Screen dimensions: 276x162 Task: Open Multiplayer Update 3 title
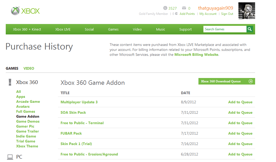(79, 102)
